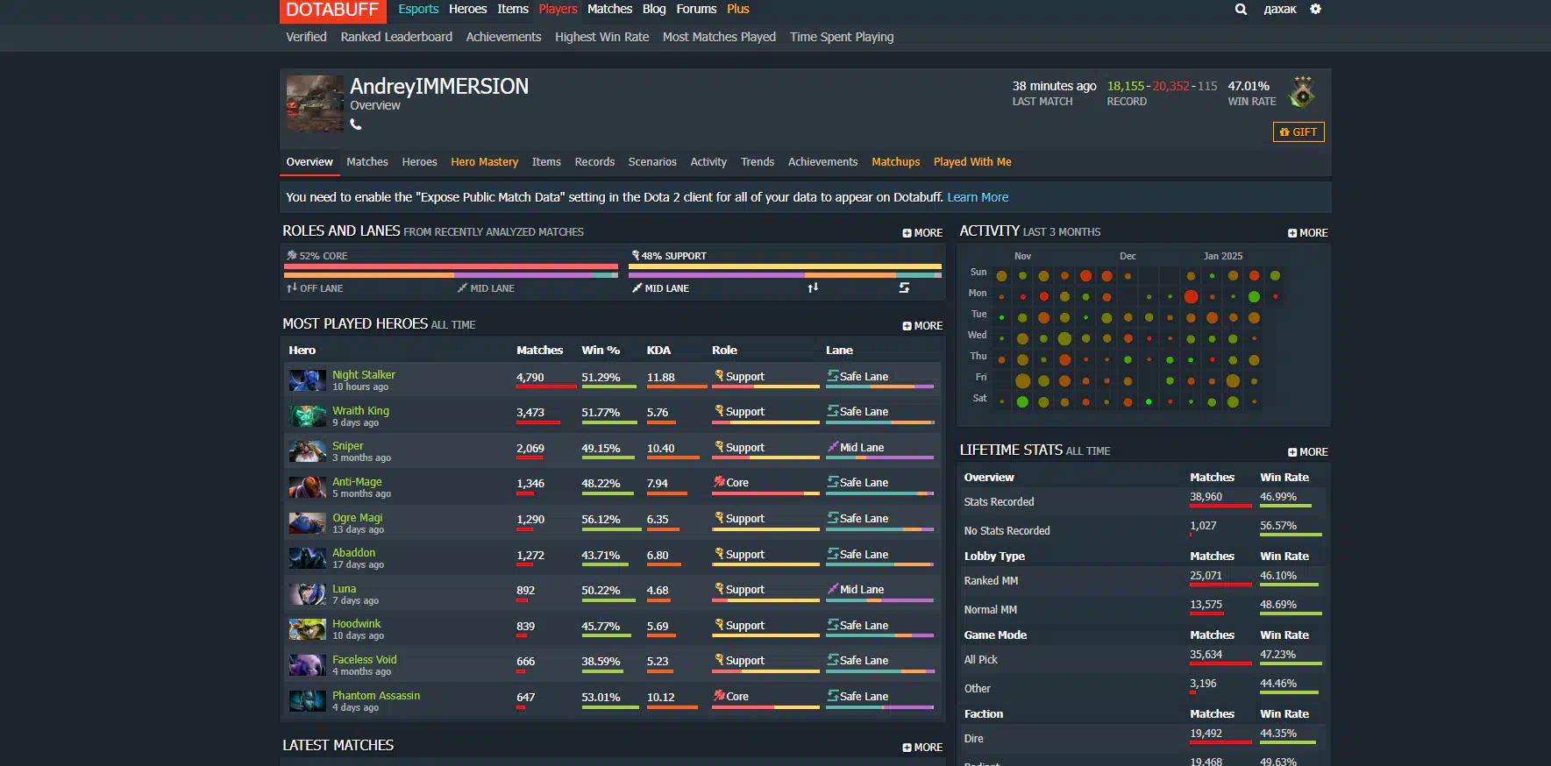The image size is (1551, 766).
Task: Open the settings gear icon in the header
Action: pos(1315,9)
